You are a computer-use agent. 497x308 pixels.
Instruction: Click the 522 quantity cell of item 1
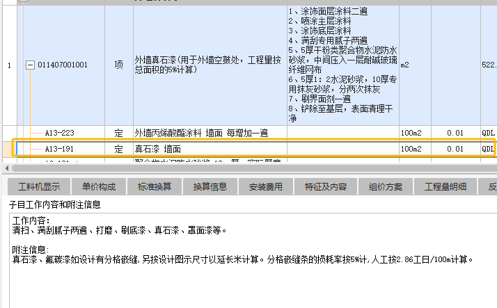point(489,65)
